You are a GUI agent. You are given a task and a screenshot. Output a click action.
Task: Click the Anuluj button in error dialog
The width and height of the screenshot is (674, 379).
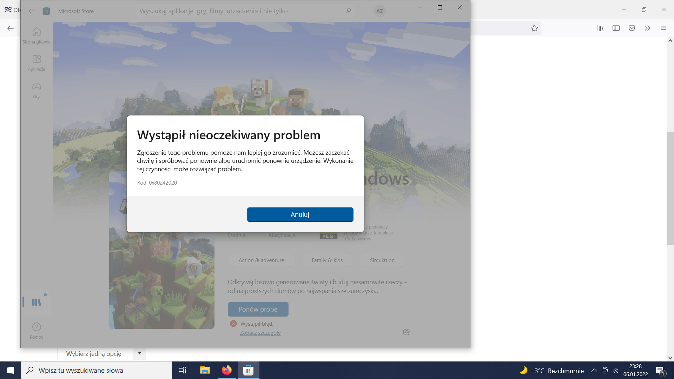pyautogui.click(x=300, y=214)
